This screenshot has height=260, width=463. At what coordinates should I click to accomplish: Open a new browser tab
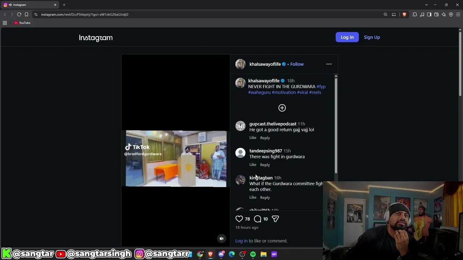64,5
